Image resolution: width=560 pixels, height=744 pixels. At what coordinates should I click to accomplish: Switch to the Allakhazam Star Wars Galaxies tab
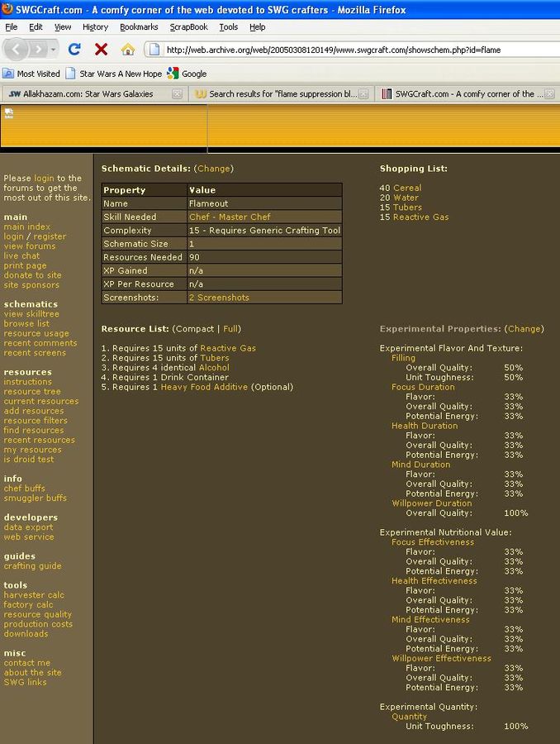pyautogui.click(x=87, y=94)
